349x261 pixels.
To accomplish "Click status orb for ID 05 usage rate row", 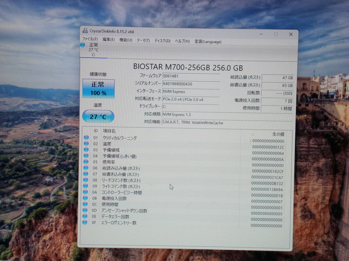I will pos(86,162).
